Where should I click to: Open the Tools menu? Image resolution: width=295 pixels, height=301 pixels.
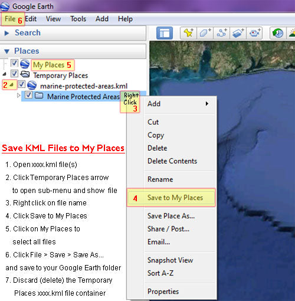[78, 19]
